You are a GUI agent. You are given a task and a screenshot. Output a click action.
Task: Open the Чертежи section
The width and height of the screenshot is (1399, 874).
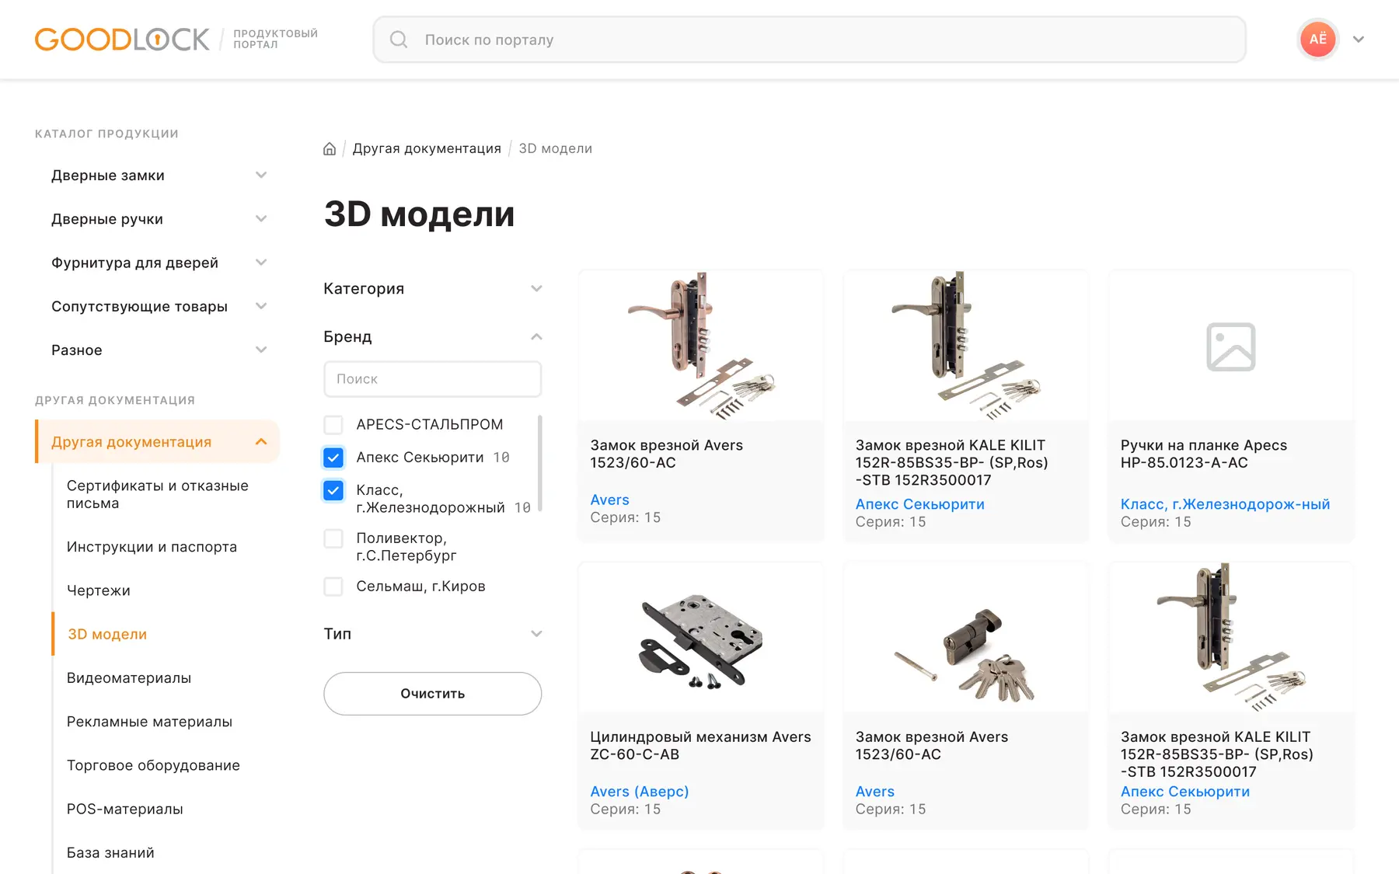click(99, 590)
